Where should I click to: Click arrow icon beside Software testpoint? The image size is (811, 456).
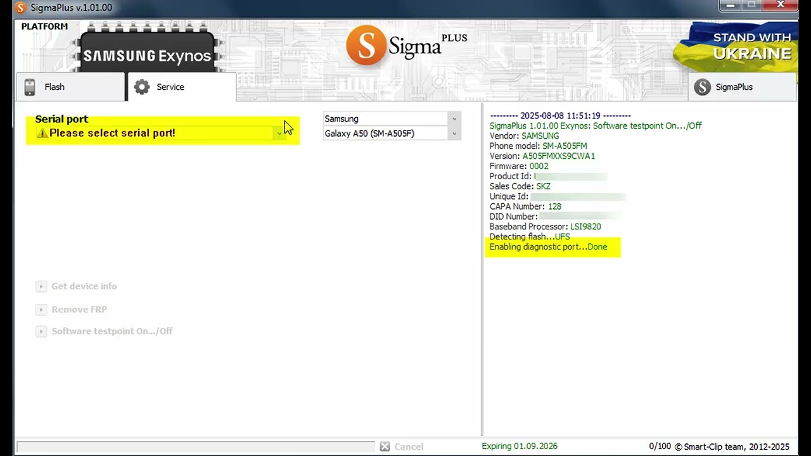pos(41,331)
